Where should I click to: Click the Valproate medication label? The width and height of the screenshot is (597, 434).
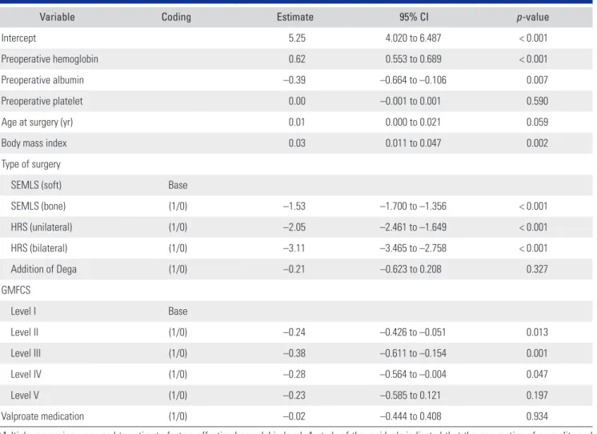[x=42, y=416]
